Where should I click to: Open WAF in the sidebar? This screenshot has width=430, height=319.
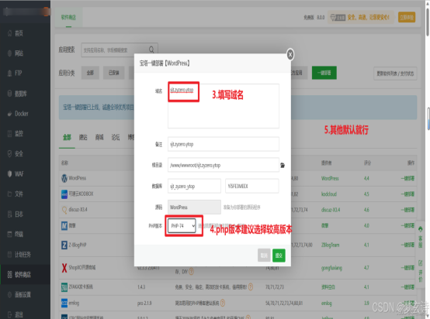coord(18,173)
